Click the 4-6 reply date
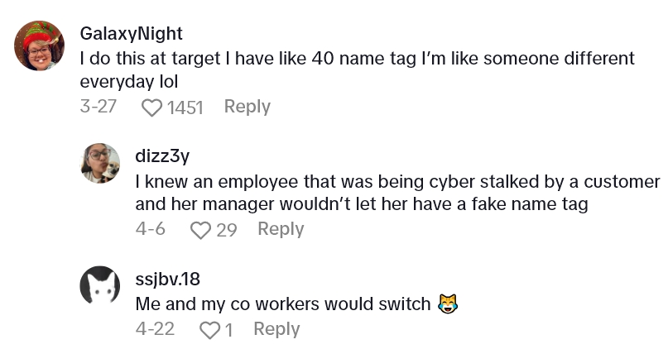The width and height of the screenshot is (668, 349). [151, 229]
